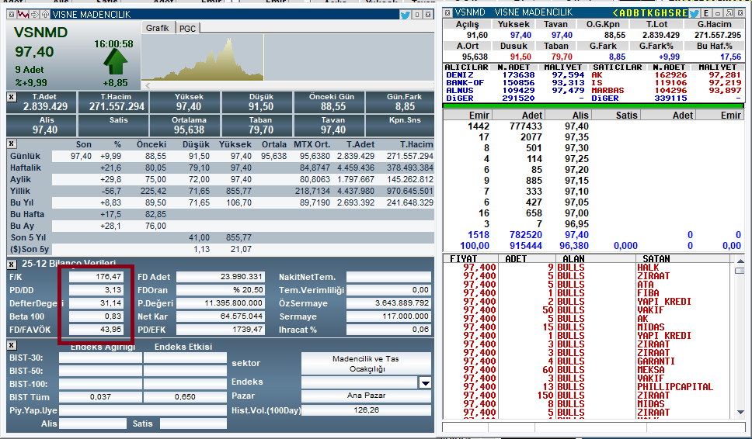This screenshot has width=752, height=439.
Task: Expand the Endeks dropdown arrow
Action: [x=425, y=382]
